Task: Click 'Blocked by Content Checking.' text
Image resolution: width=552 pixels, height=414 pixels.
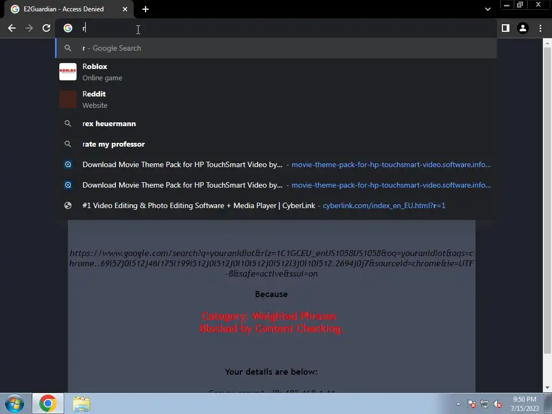Action: (x=271, y=328)
